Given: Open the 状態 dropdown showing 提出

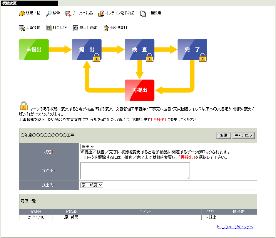Looking at the screenshot, I should coord(88,147).
